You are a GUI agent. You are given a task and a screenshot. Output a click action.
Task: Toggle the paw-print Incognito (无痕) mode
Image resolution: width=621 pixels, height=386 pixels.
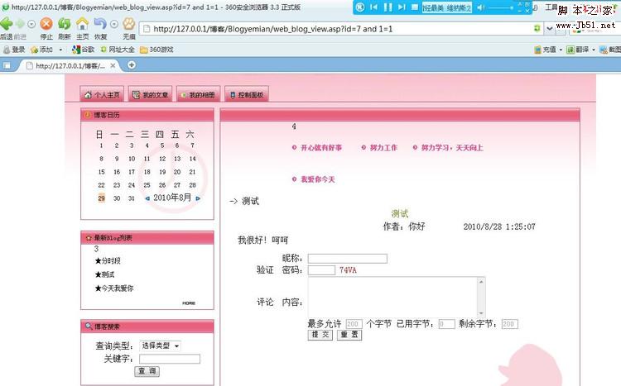[128, 24]
